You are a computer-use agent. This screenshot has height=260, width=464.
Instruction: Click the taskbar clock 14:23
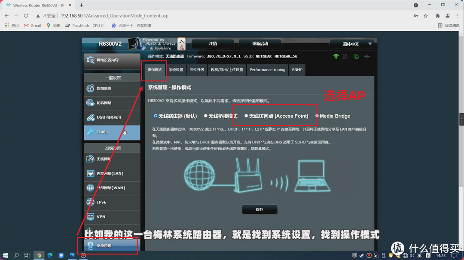[441, 256]
